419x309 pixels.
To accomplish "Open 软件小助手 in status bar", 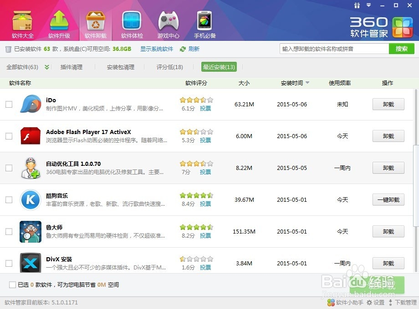I will pyautogui.click(x=345, y=302).
